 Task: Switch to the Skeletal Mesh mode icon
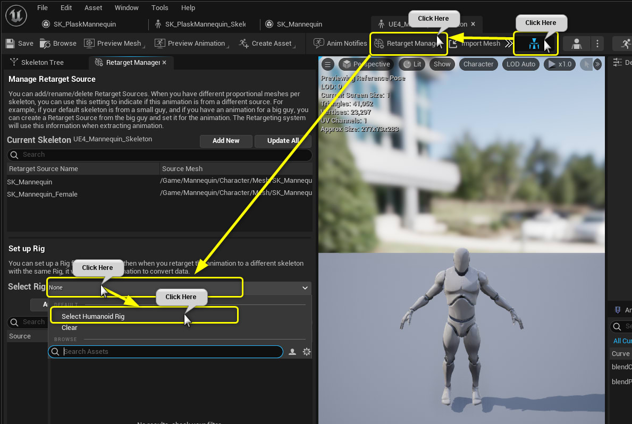coord(576,44)
